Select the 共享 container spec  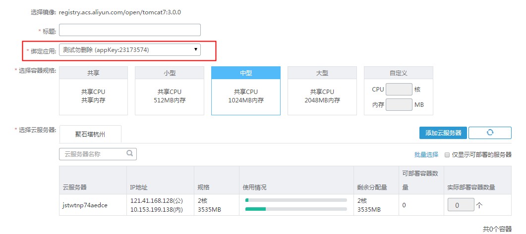click(x=93, y=91)
